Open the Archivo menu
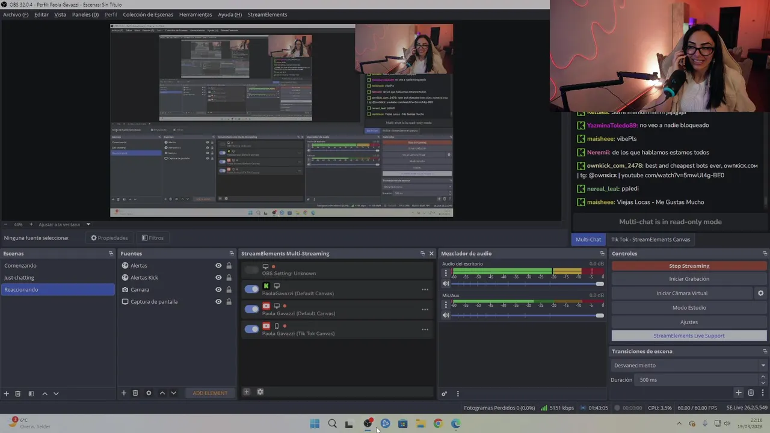This screenshot has height=433, width=770. tap(16, 14)
